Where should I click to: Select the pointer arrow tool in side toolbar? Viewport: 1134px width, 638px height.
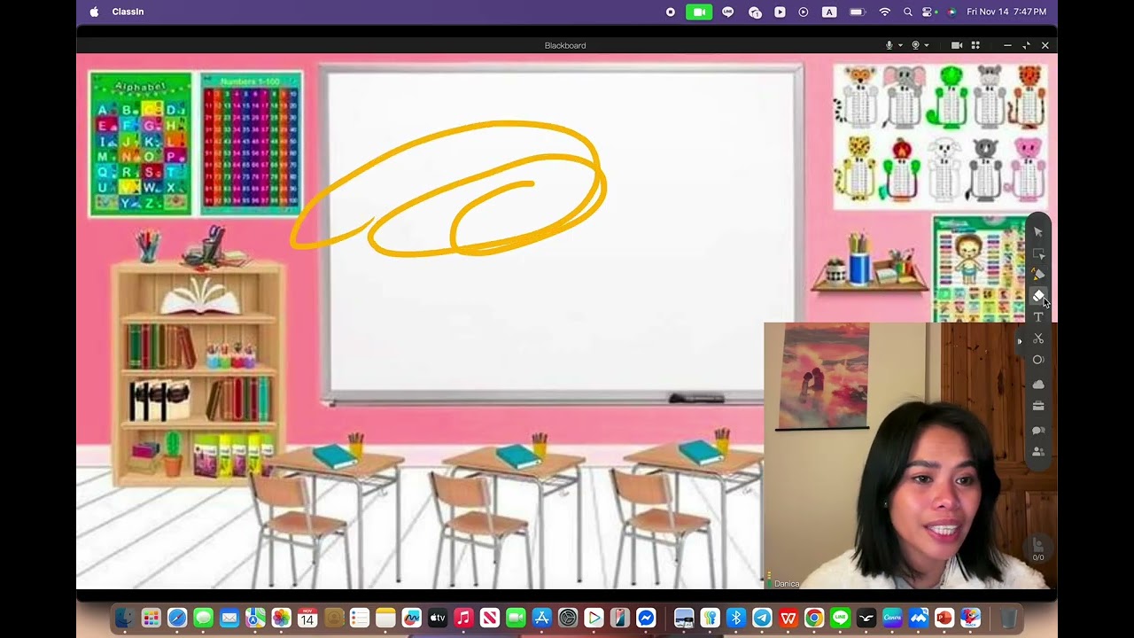(1038, 232)
